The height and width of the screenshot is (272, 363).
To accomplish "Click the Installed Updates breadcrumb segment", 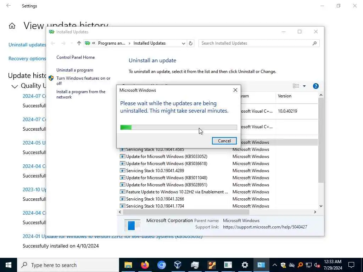I will coord(150,43).
